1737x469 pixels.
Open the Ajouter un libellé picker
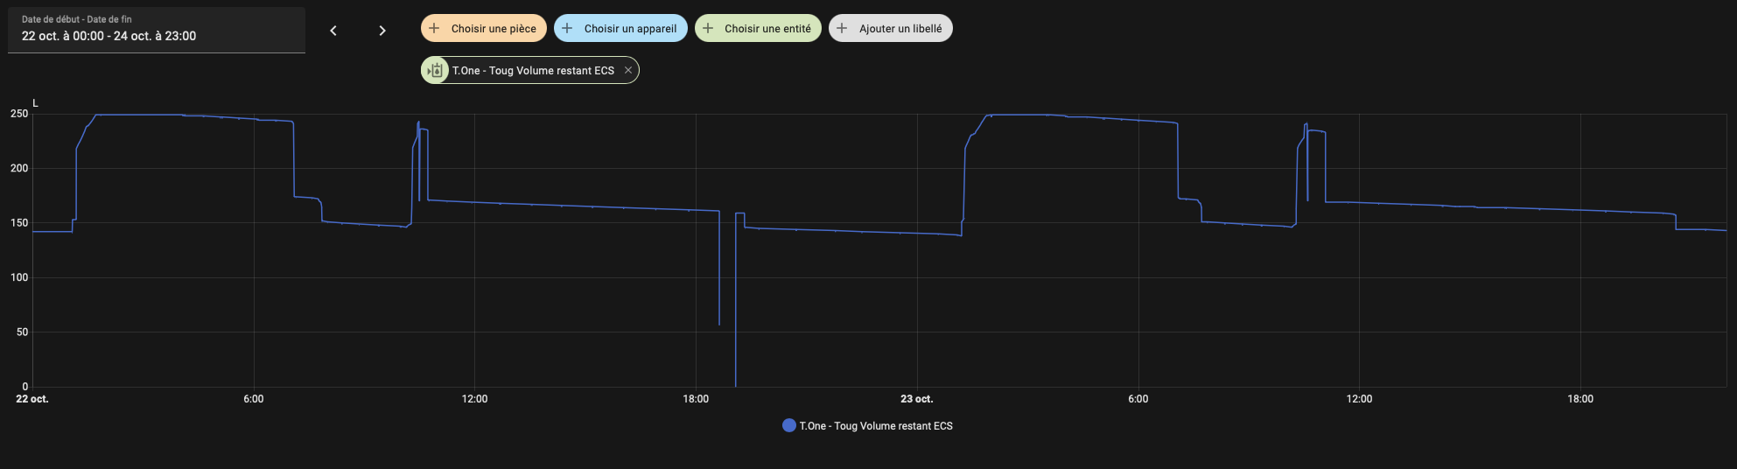pos(900,29)
